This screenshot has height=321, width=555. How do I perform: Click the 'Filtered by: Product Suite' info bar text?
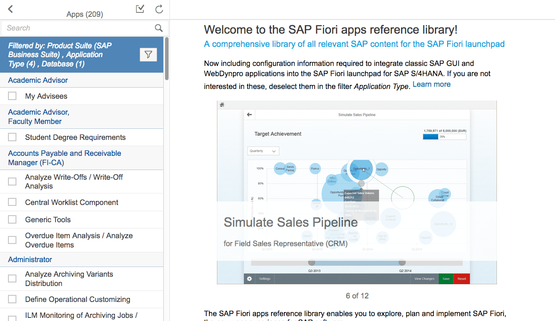(x=60, y=54)
